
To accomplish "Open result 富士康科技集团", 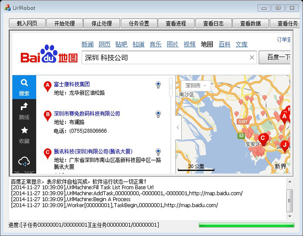I will (x=72, y=84).
